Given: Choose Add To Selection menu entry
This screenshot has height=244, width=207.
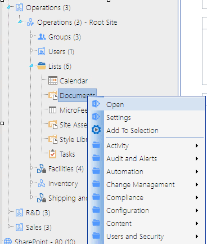Looking at the screenshot, I should tap(146, 130).
